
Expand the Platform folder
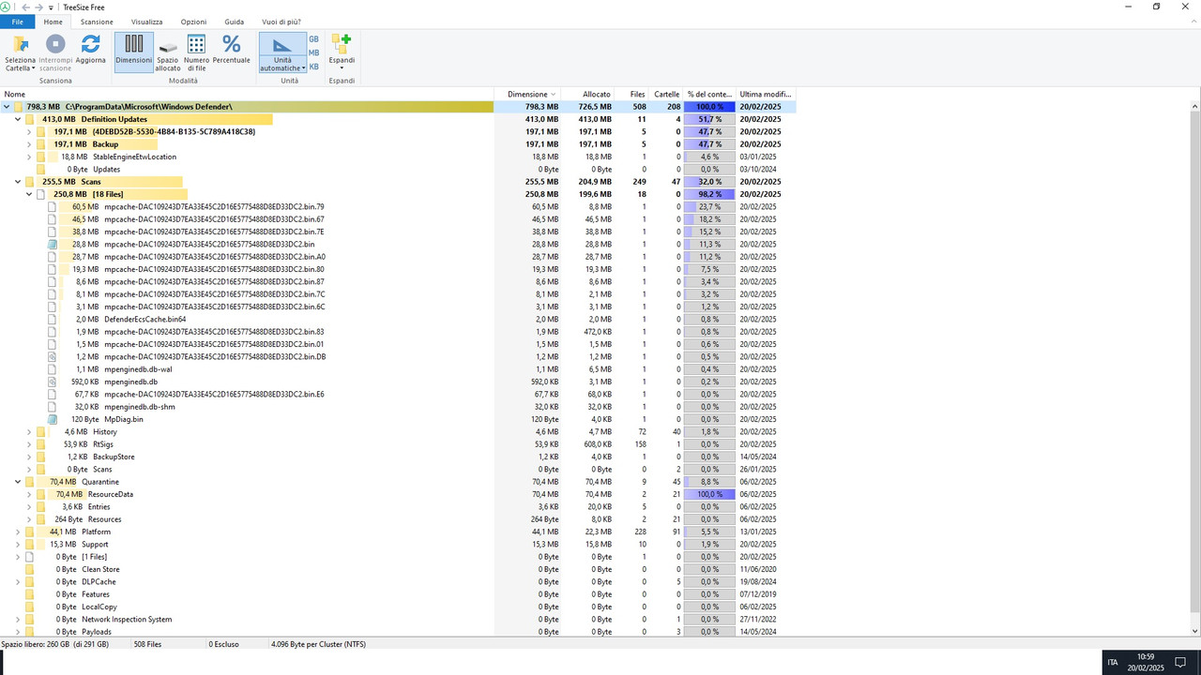(x=18, y=532)
